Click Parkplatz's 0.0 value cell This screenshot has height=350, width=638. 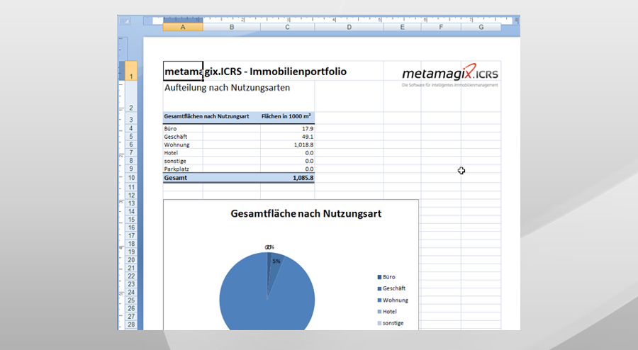(287, 169)
